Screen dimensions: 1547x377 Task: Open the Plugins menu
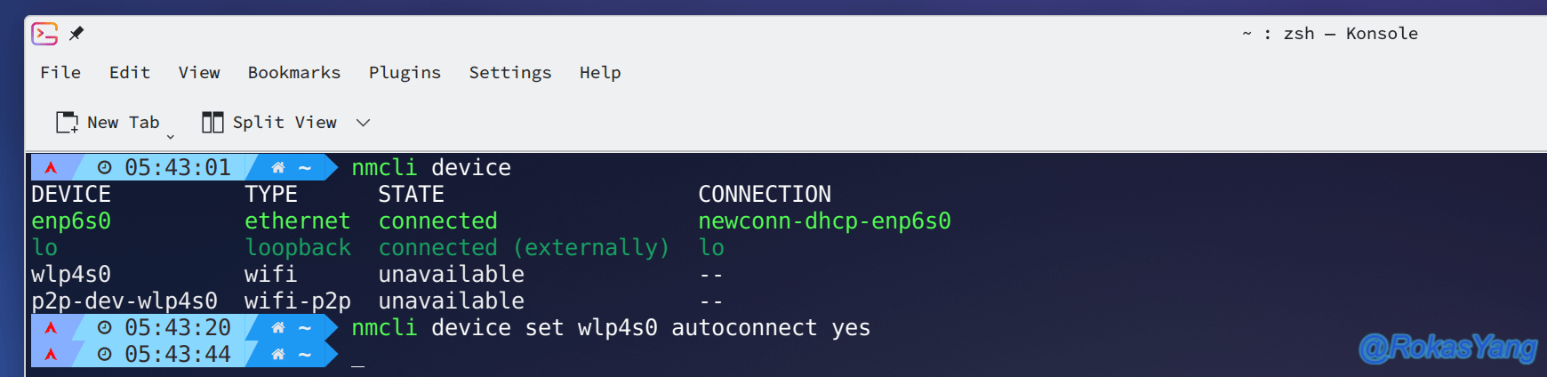click(x=405, y=73)
